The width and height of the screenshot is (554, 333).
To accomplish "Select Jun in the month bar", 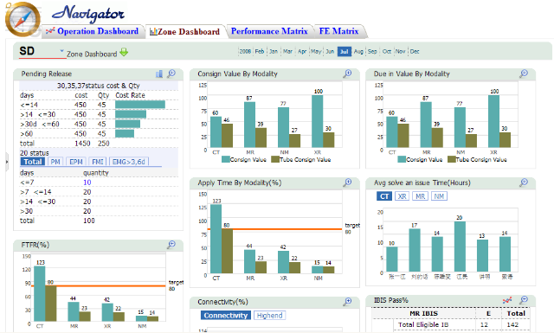I will [330, 52].
